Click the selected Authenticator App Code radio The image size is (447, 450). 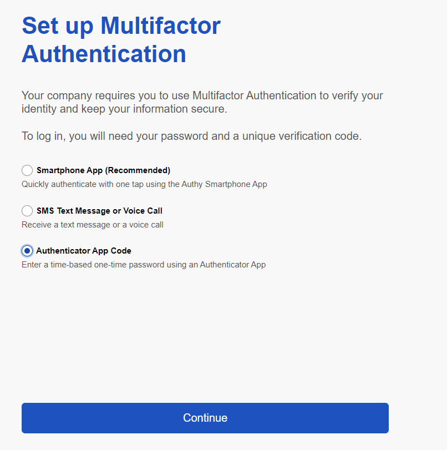click(x=27, y=251)
